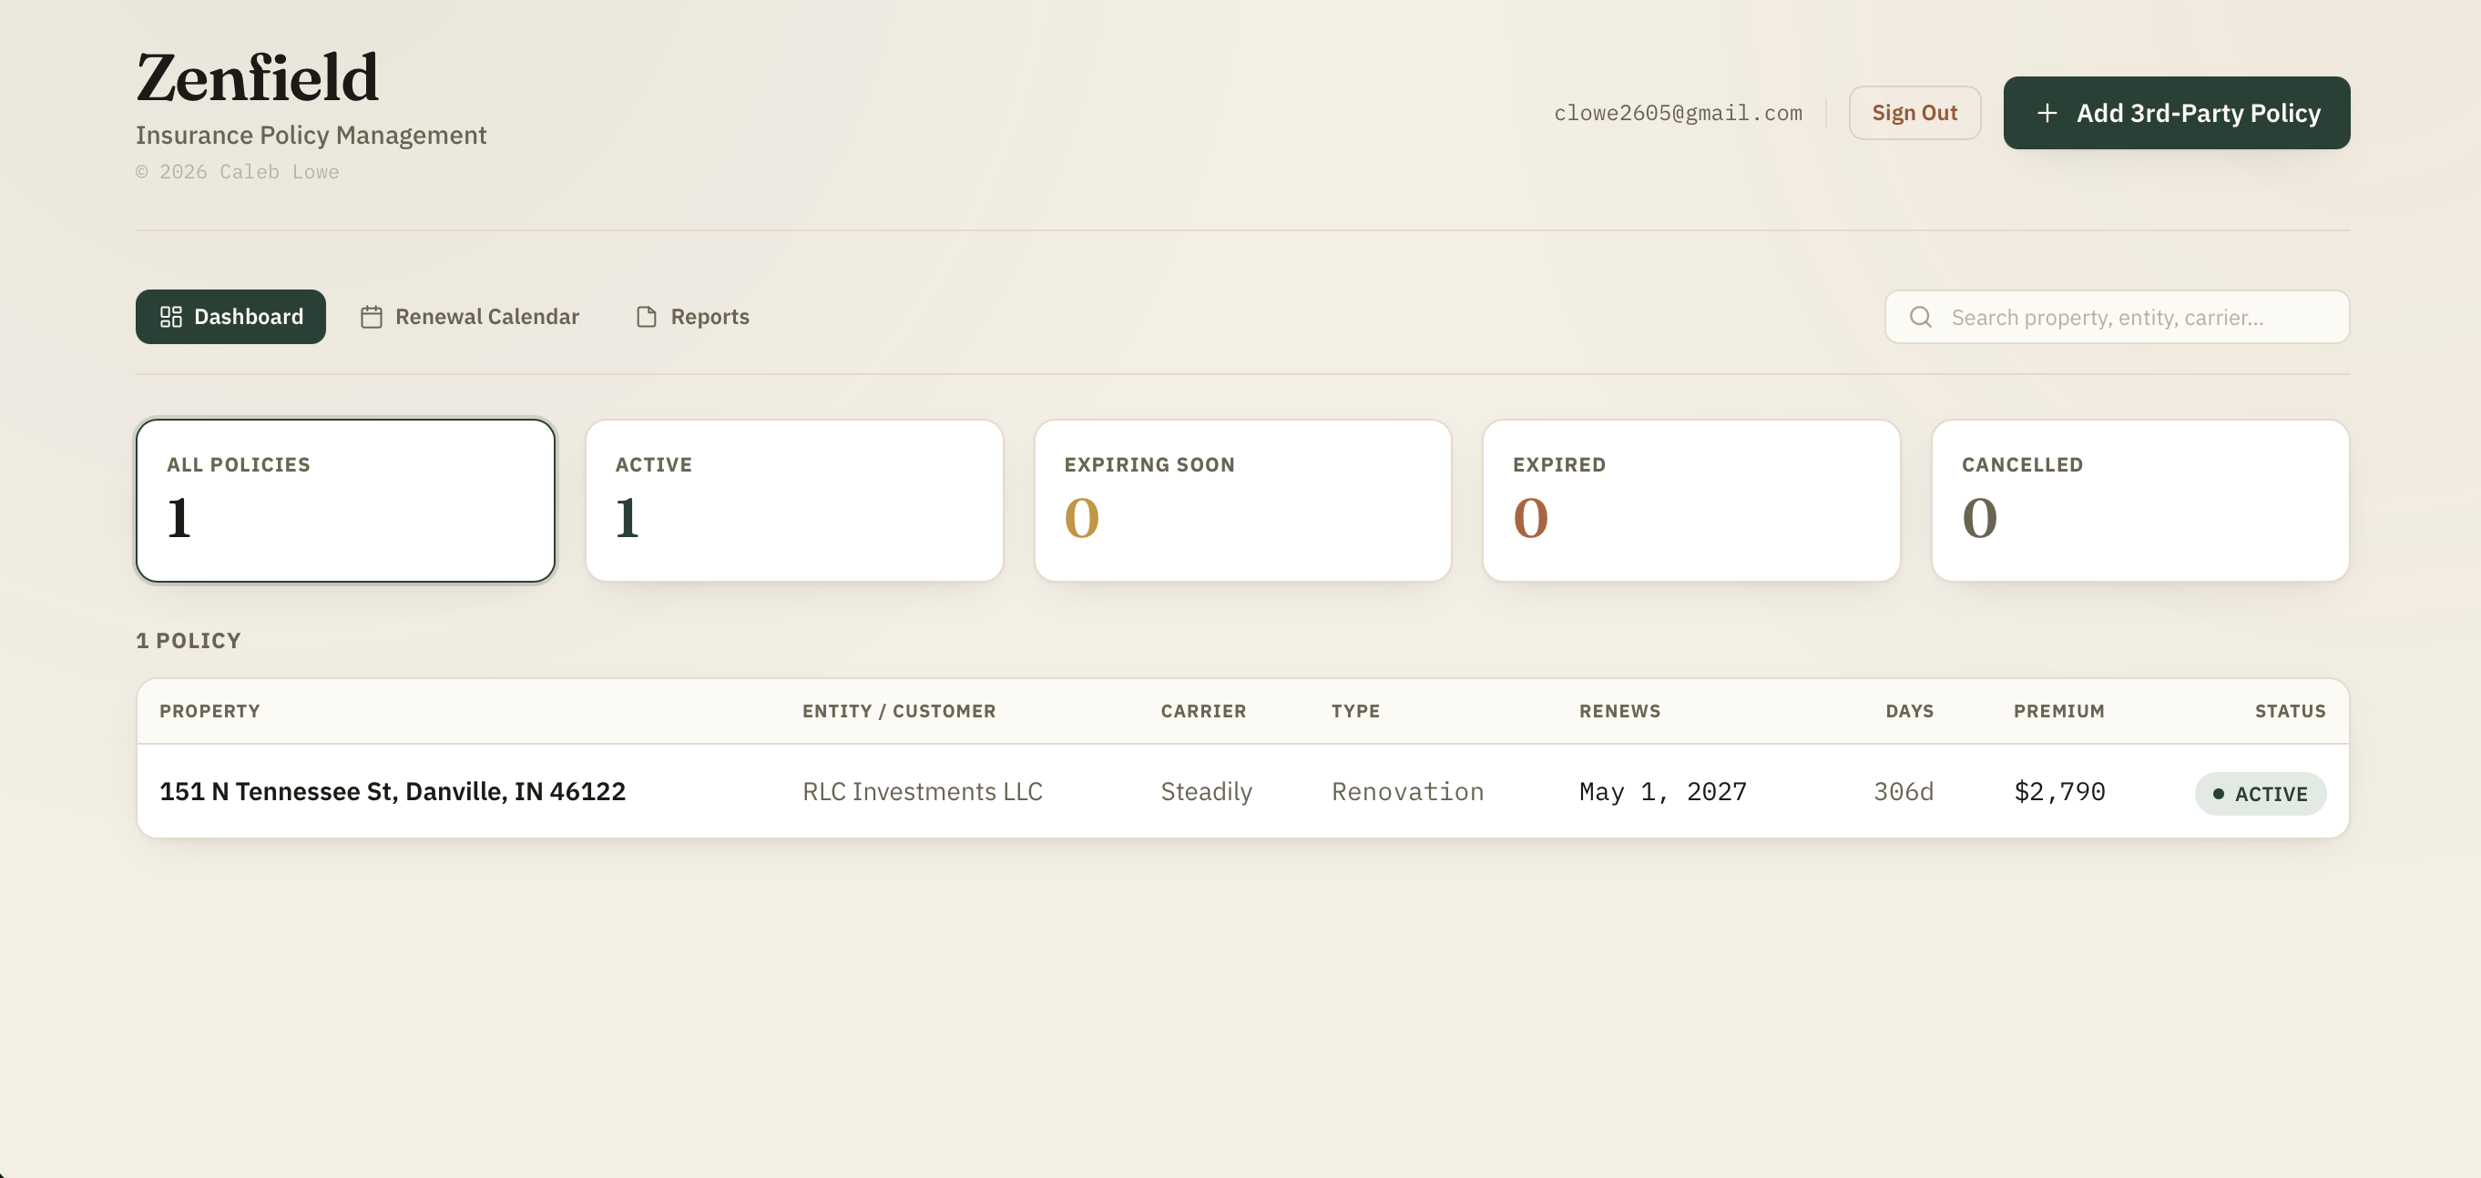
Task: Click the RLC Investments LLC entity cell
Action: 922,791
